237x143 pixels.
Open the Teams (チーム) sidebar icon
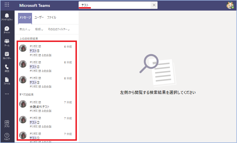click(x=7, y=43)
